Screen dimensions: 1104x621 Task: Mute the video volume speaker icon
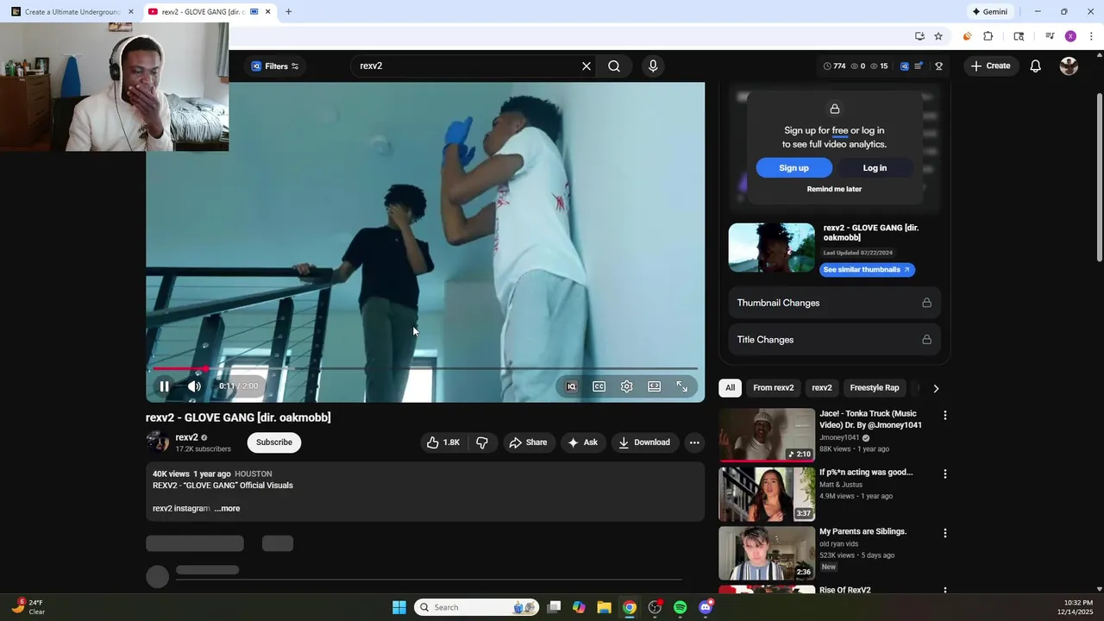[194, 386]
